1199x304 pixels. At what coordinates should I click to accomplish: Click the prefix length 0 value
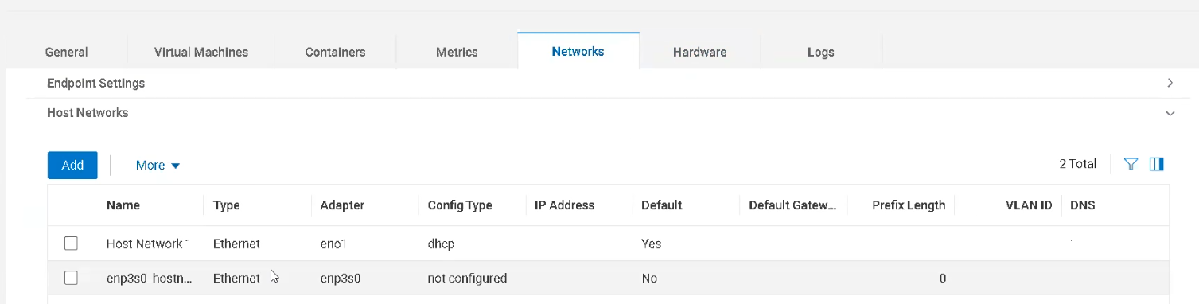[x=942, y=279]
